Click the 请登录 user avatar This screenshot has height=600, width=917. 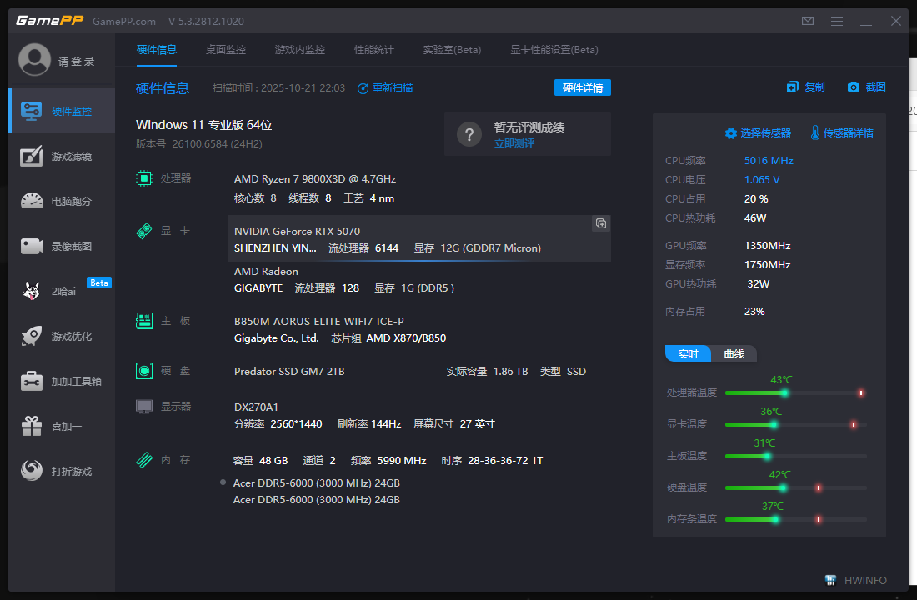click(35, 60)
